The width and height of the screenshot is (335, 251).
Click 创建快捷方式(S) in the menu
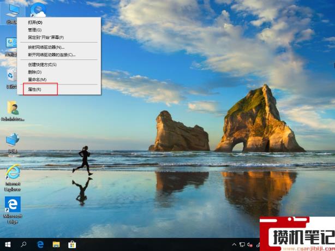(59, 64)
